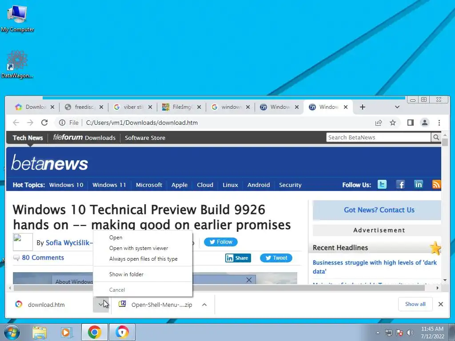Click betanews logo
This screenshot has width=455, height=341.
click(x=50, y=163)
